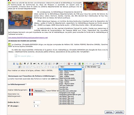Click the aperçu button
The image size is (134, 115).
(109, 112)
